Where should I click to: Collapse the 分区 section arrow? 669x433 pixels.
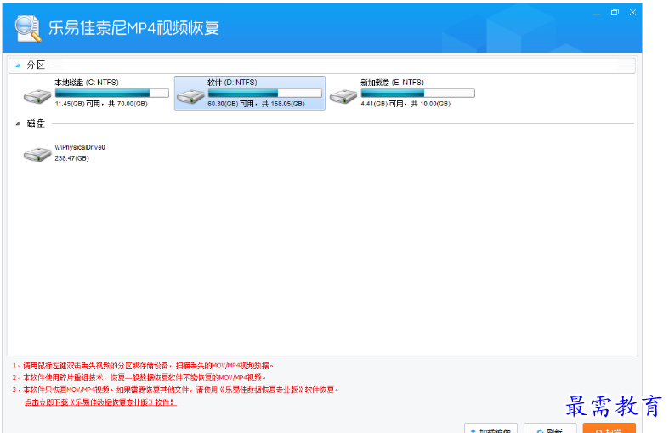coord(18,66)
